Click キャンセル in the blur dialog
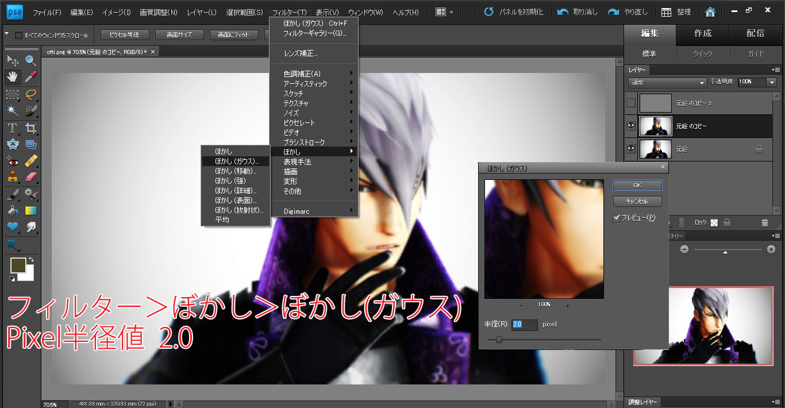The width and height of the screenshot is (785, 408). [637, 202]
